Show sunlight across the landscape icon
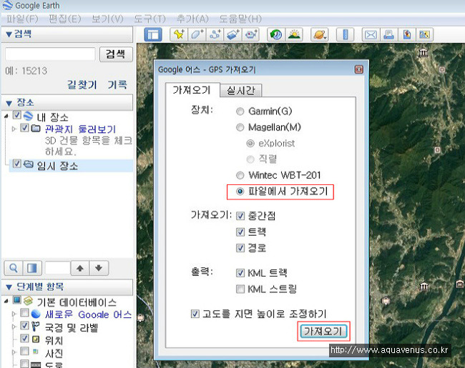The height and width of the screenshot is (368, 465). click(x=294, y=35)
